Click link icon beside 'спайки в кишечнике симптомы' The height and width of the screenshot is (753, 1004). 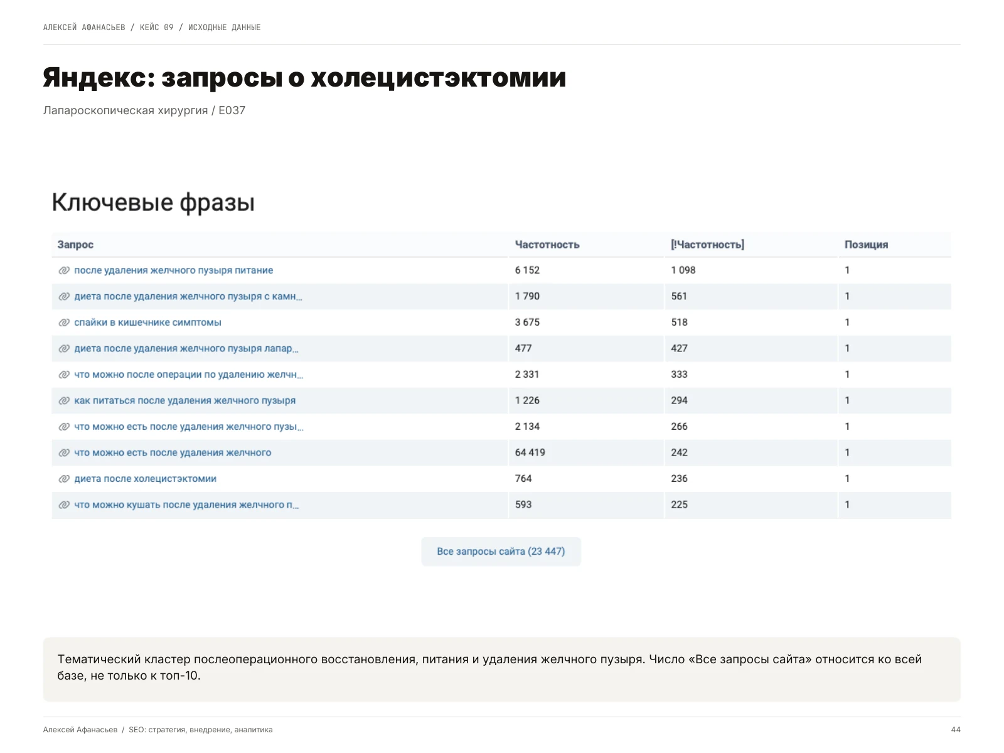pyautogui.click(x=64, y=323)
